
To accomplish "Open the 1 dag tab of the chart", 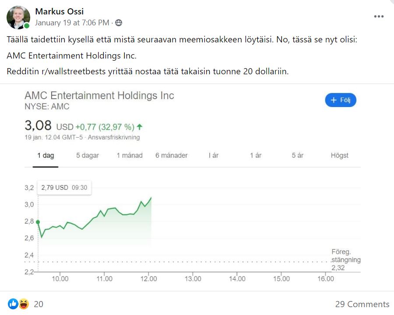I will coord(46,155).
